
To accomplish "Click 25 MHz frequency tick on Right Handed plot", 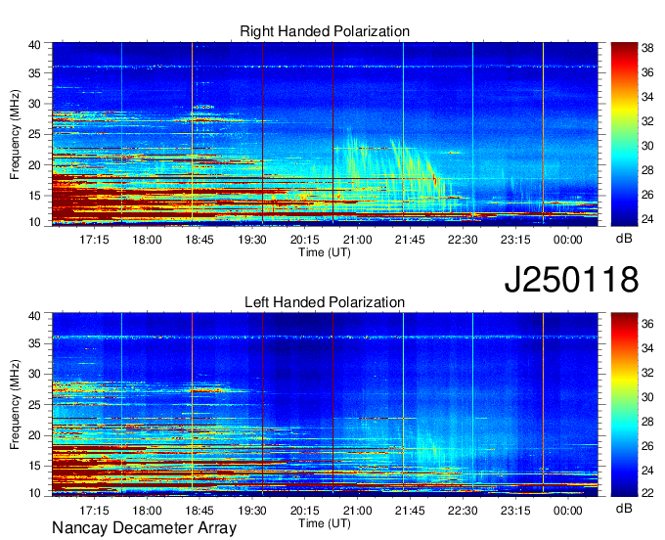I will click(34, 134).
